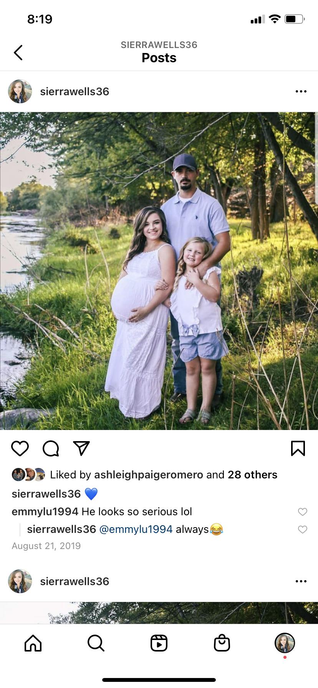This screenshot has width=318, height=688.
Task: Save post using bookmark icon
Action: 298,448
